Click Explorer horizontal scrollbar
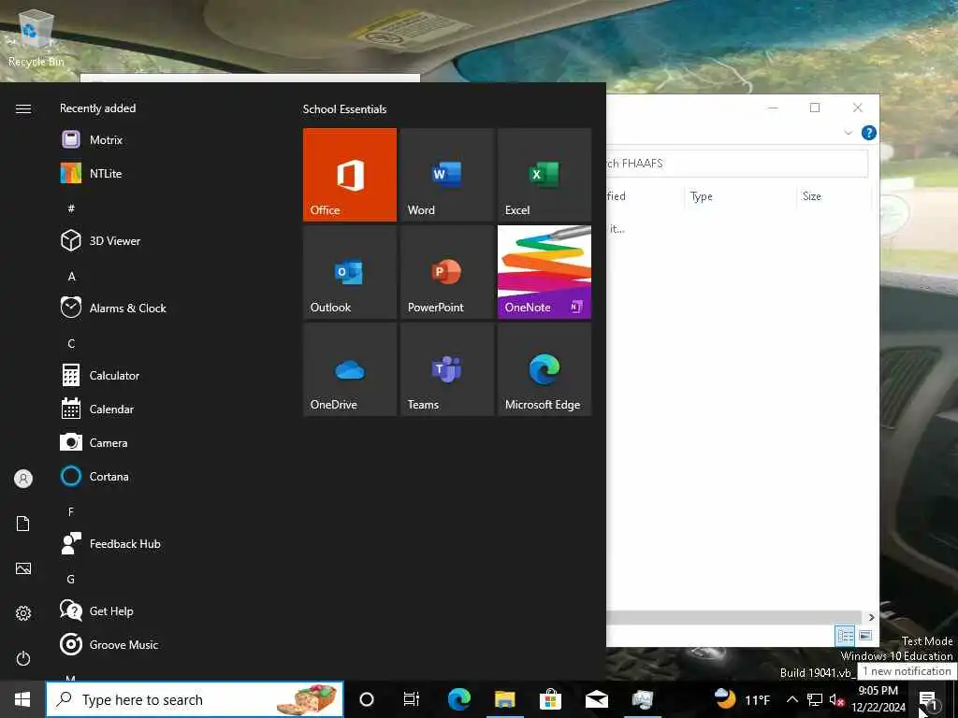This screenshot has width=958, height=718. pos(733,617)
